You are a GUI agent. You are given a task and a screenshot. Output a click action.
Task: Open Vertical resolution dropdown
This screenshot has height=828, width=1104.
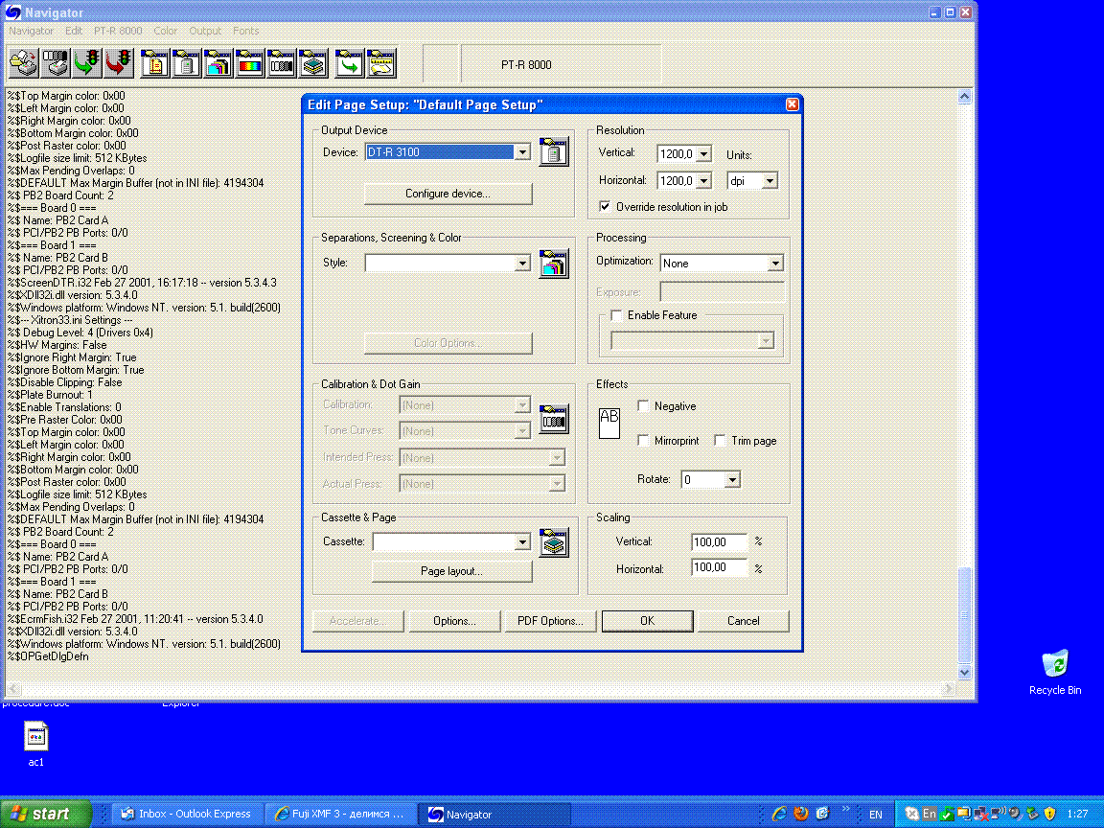[703, 153]
